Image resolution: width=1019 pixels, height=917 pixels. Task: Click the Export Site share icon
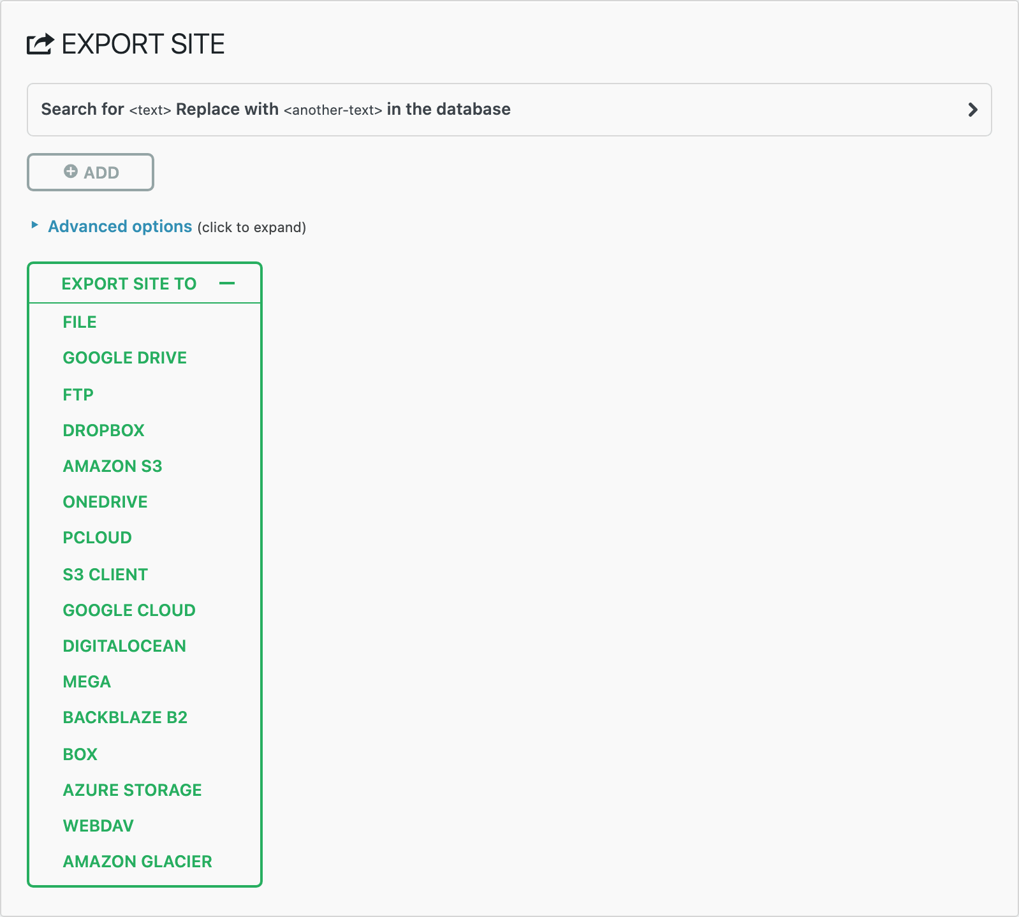click(x=40, y=44)
